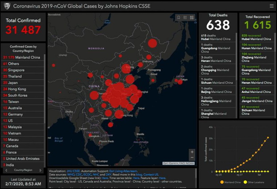Click the Sichuan 41 recovered entry
This screenshot has width=277, height=189.
(x=257, y=110)
